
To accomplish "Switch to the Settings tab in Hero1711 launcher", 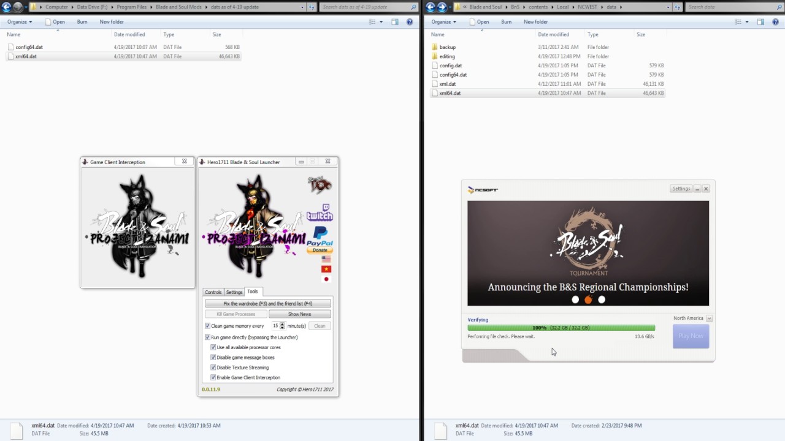I will [x=234, y=292].
